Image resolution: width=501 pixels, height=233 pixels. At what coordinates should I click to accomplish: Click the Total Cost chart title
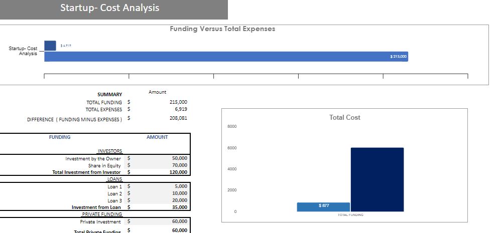345,117
